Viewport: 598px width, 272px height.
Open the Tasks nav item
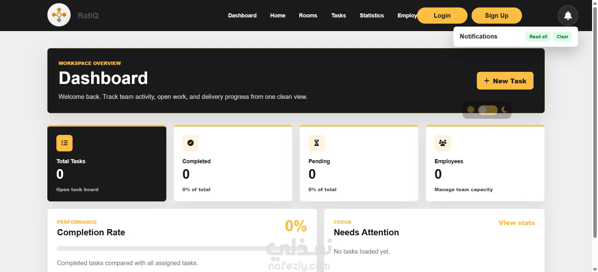click(x=339, y=16)
